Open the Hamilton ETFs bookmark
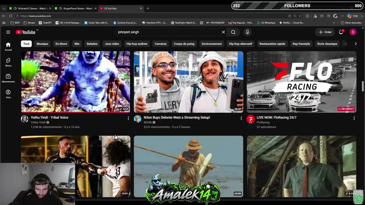This screenshot has height=205, width=365. coord(154,23)
